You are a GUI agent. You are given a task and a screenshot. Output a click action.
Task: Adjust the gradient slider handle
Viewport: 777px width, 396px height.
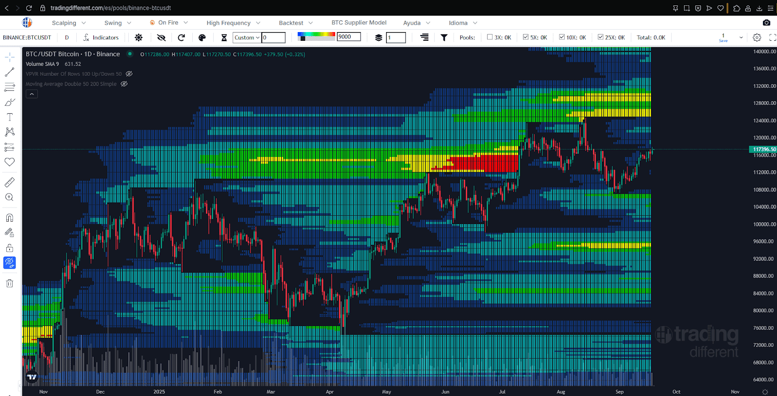tap(303, 38)
